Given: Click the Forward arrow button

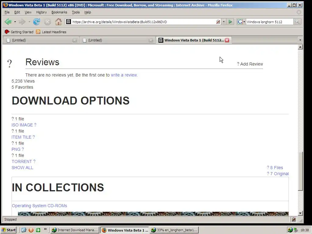Looking at the screenshot, I should click(x=22, y=22).
